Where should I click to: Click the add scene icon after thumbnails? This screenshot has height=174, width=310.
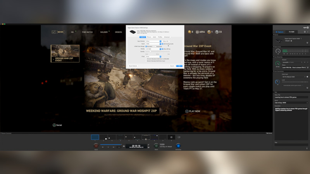pos(179,137)
